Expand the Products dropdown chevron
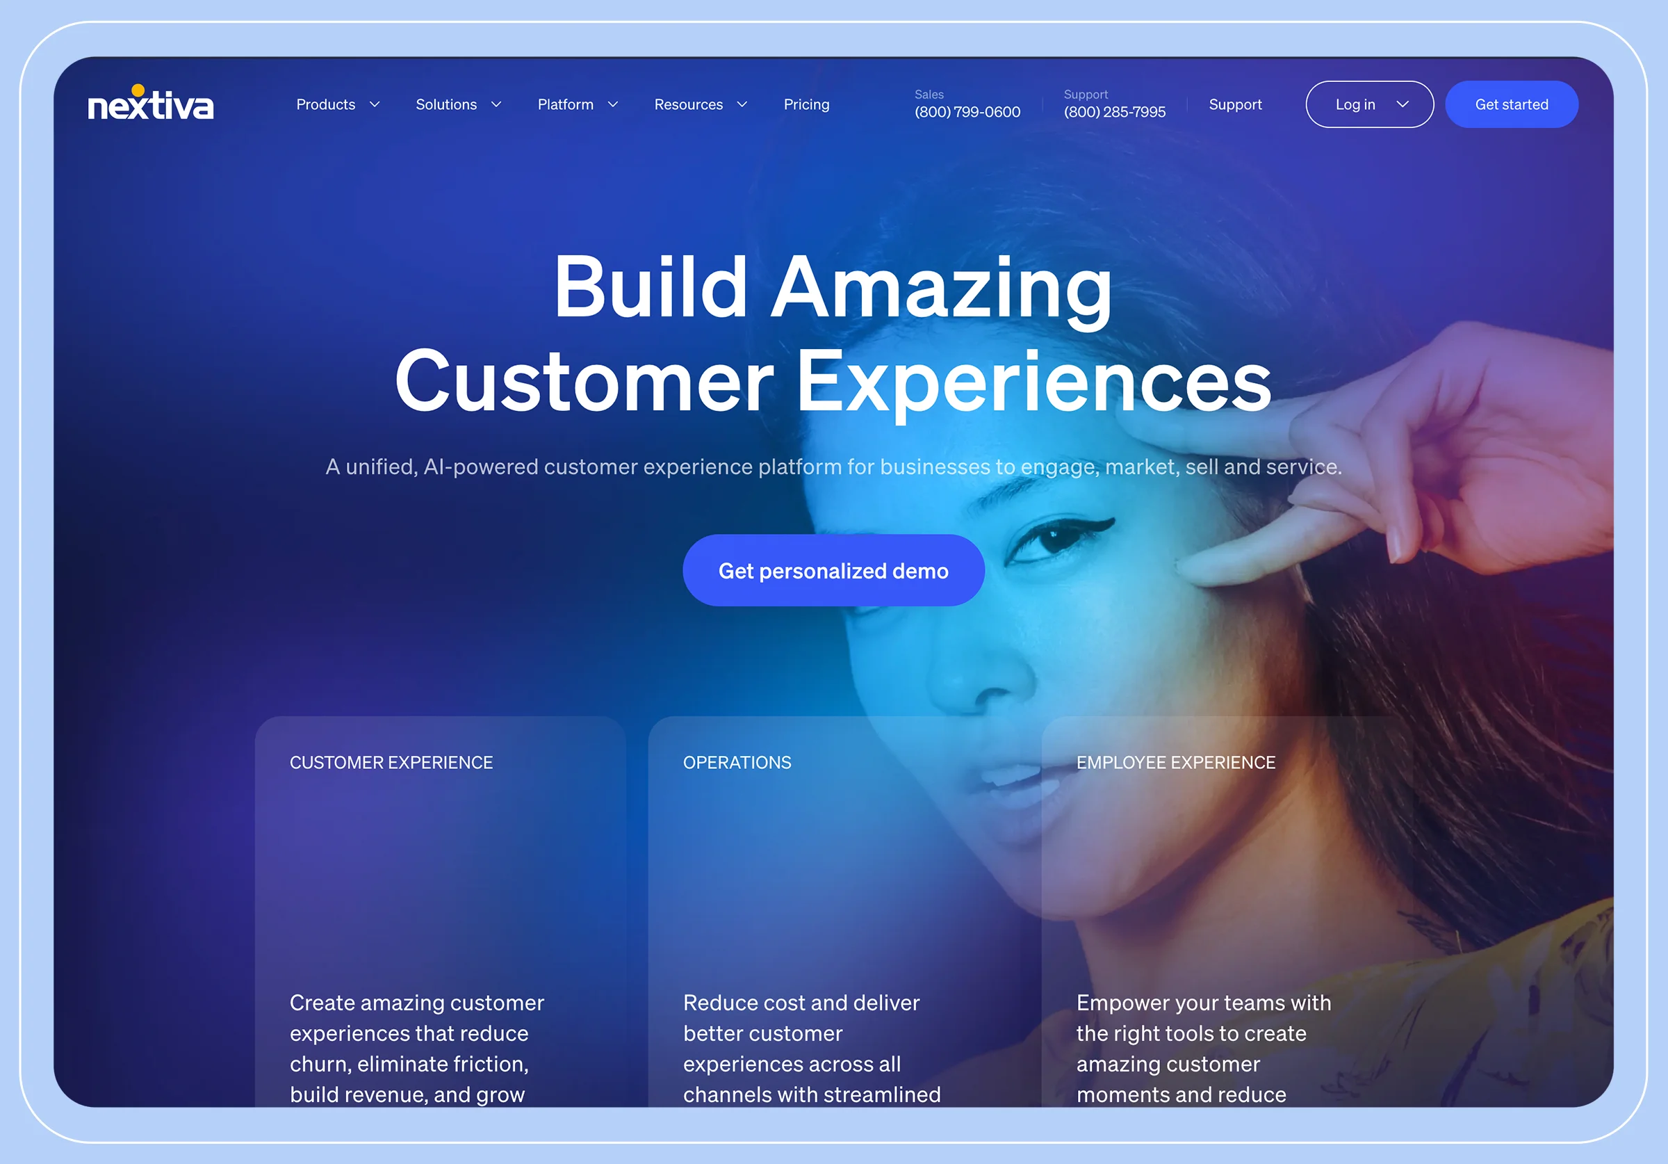This screenshot has width=1668, height=1164. point(375,105)
